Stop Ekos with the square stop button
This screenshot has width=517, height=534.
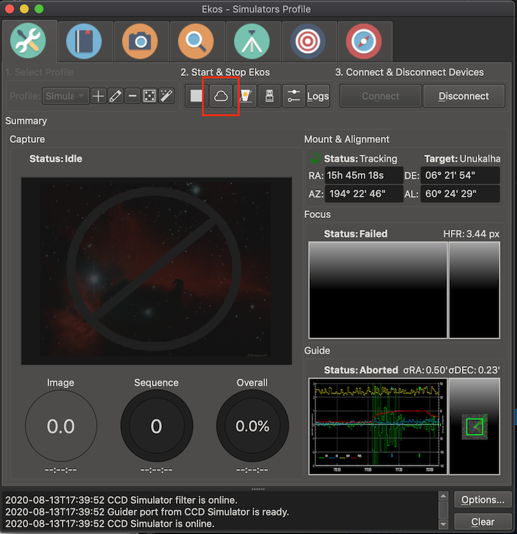point(197,96)
